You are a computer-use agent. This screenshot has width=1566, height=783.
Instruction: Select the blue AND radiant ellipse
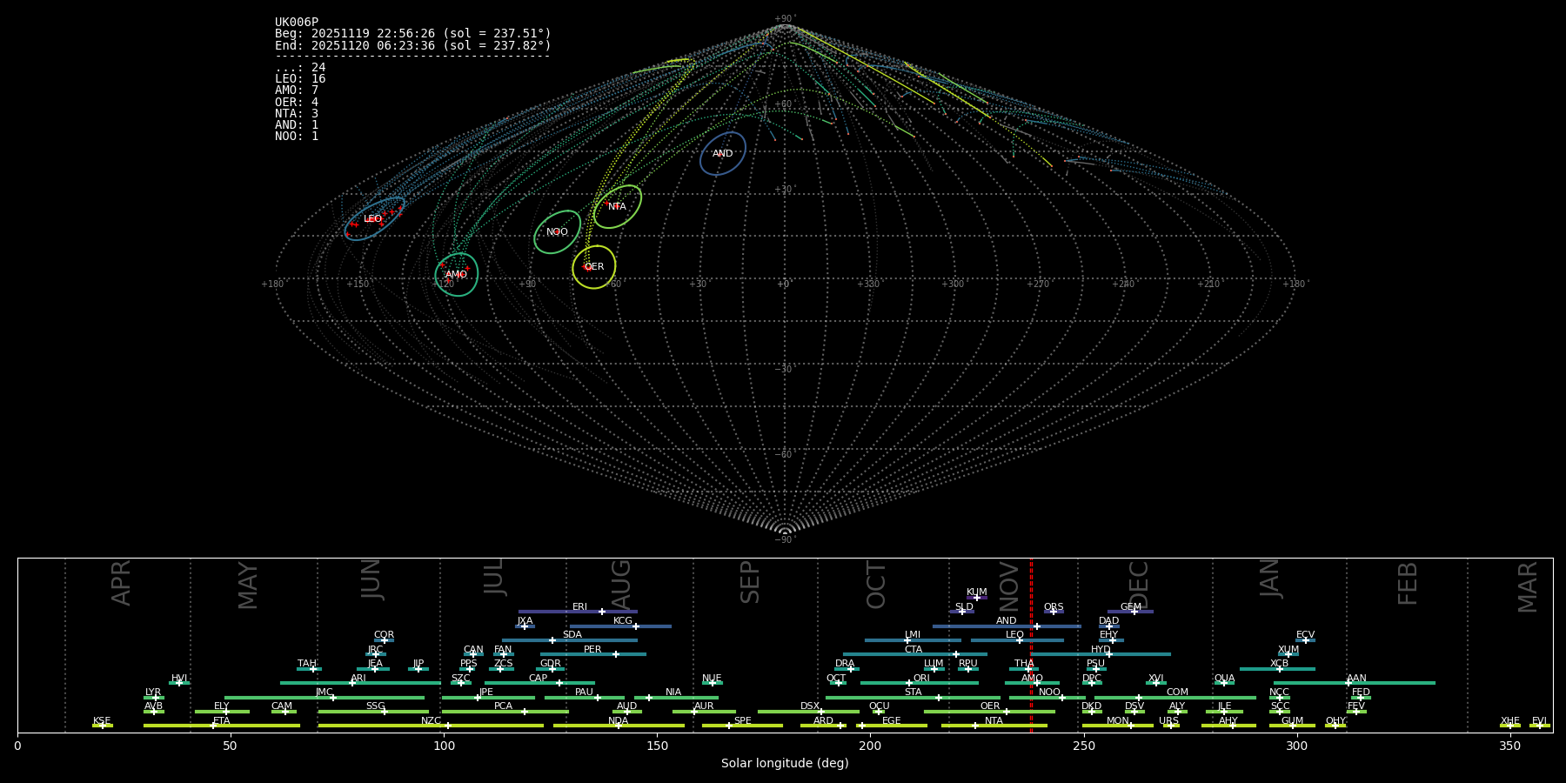[722, 154]
